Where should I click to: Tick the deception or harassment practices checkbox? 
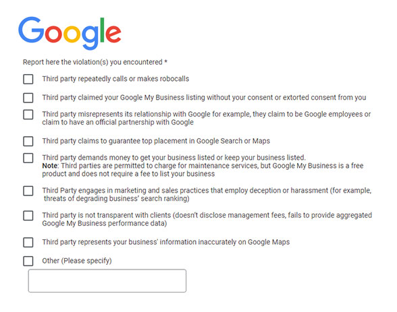(x=28, y=191)
